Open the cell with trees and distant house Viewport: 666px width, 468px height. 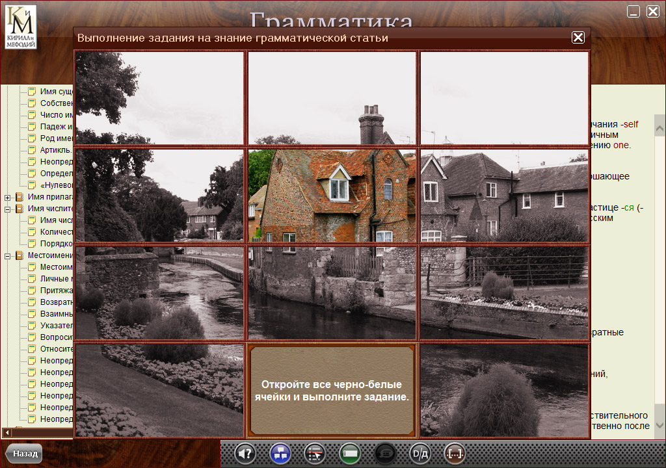160,196
